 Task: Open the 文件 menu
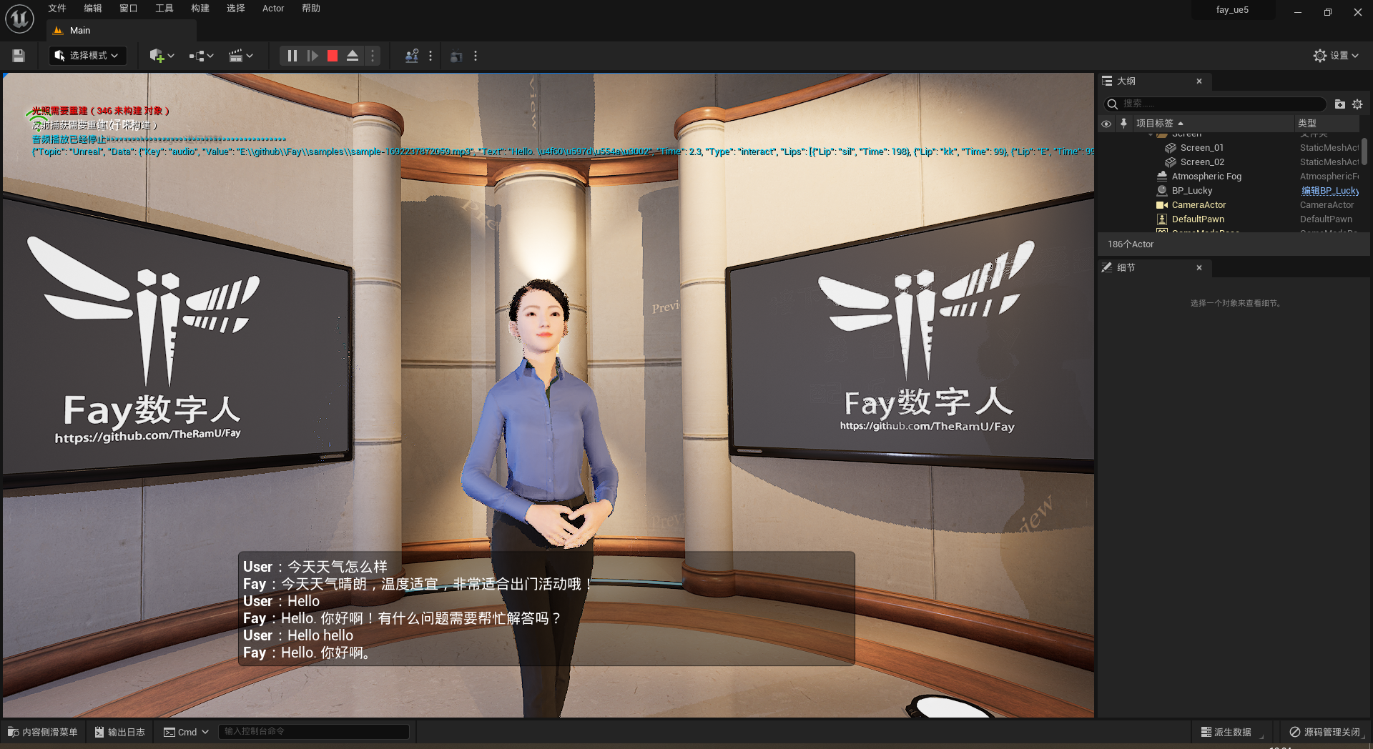[x=57, y=9]
